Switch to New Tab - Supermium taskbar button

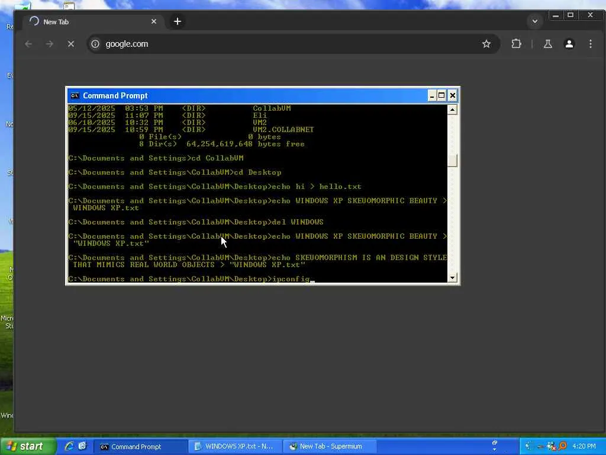pos(330,447)
